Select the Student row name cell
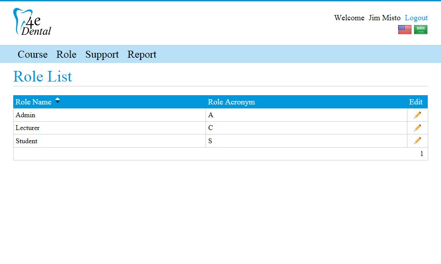The width and height of the screenshot is (441, 264). [109, 141]
